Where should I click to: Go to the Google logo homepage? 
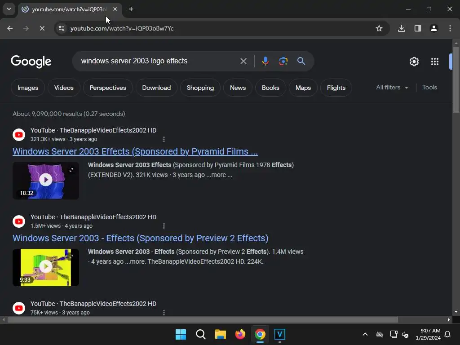[x=31, y=62]
